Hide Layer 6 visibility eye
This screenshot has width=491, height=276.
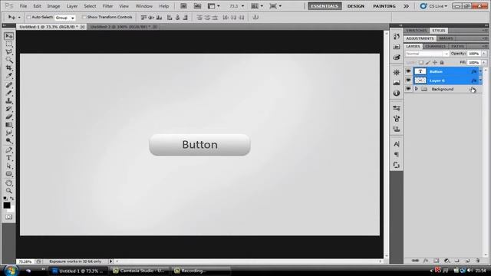coord(408,80)
